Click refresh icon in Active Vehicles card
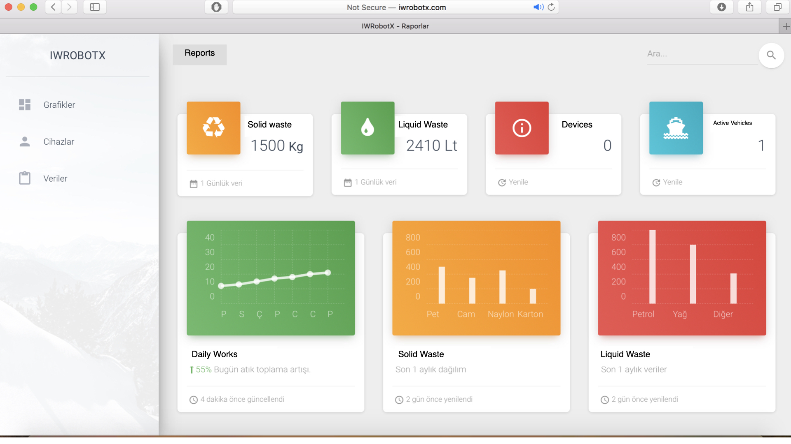Viewport: 791px width, 444px height. (656, 183)
